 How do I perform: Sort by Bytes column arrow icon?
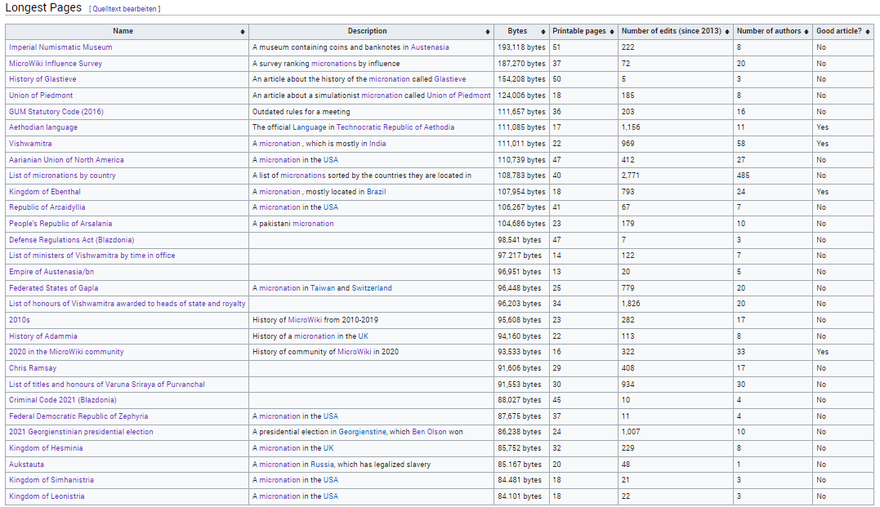click(x=543, y=32)
